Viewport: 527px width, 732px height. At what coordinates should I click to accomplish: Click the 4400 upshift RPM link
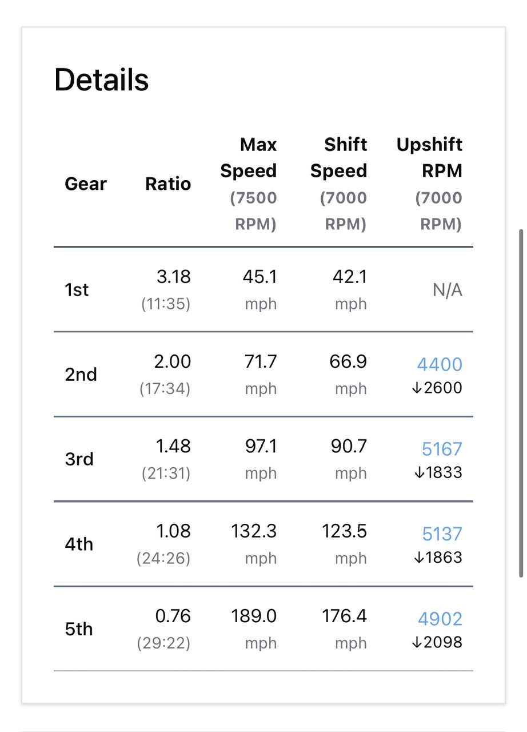440,364
